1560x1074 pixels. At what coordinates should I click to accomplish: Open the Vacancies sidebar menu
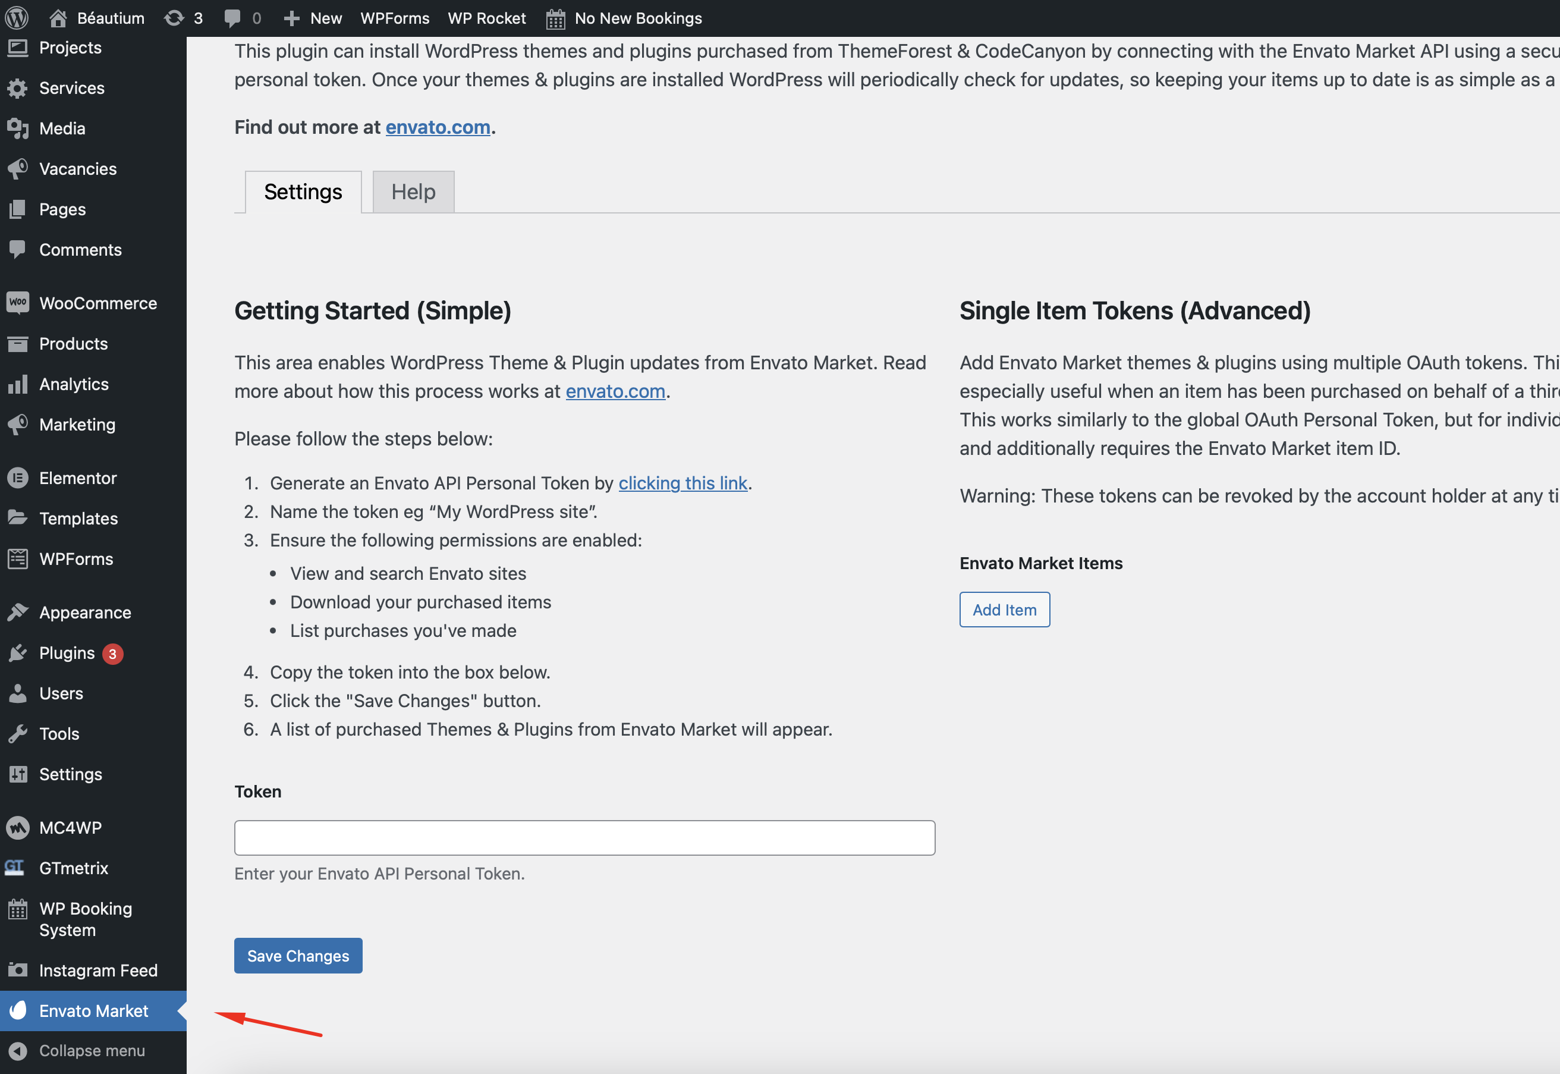point(93,169)
